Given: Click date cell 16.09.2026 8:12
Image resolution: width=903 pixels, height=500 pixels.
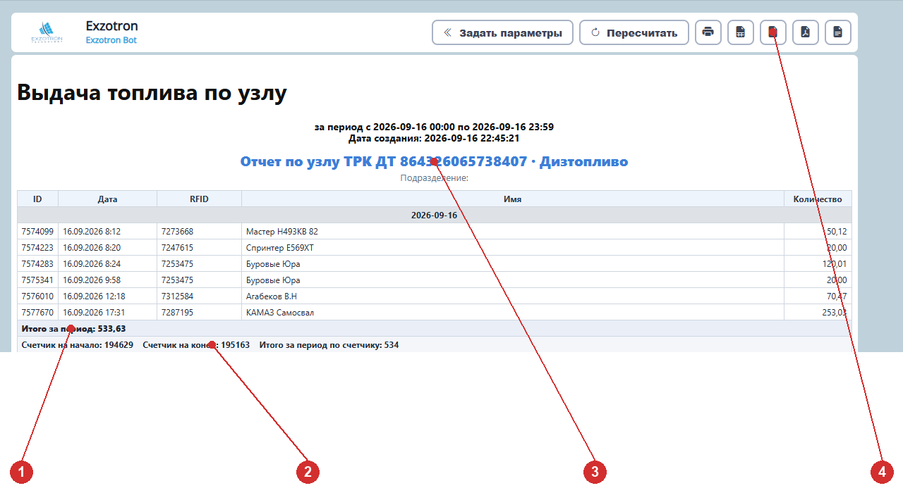Looking at the screenshot, I should point(107,231).
